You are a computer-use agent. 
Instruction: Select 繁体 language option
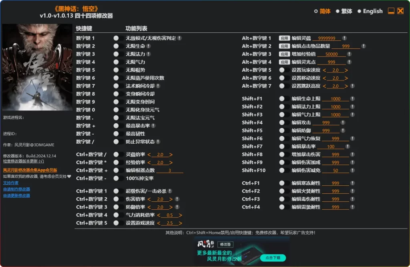coord(344,11)
